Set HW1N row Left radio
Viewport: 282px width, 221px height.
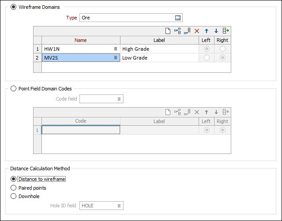207,49
